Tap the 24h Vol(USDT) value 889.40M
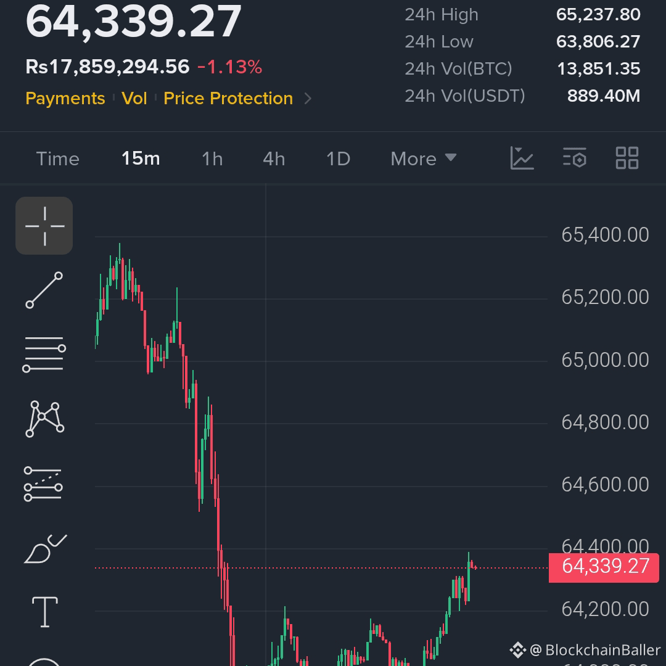 604,96
